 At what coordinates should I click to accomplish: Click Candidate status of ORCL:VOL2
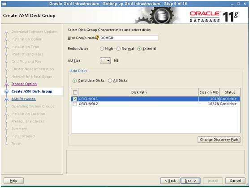230,104
